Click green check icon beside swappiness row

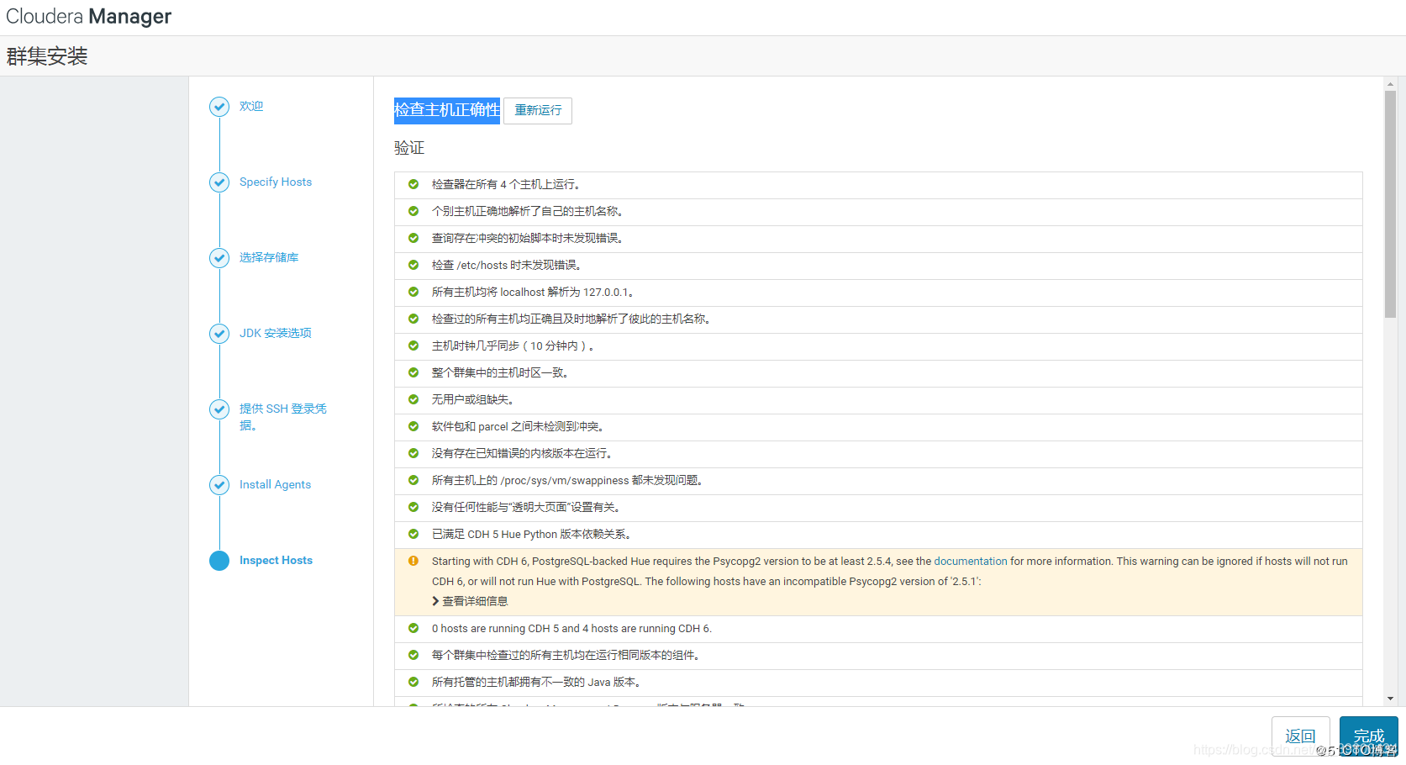click(413, 480)
